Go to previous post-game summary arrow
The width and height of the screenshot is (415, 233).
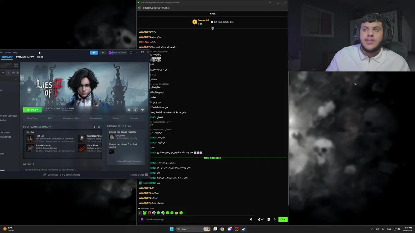(x=90, y=127)
